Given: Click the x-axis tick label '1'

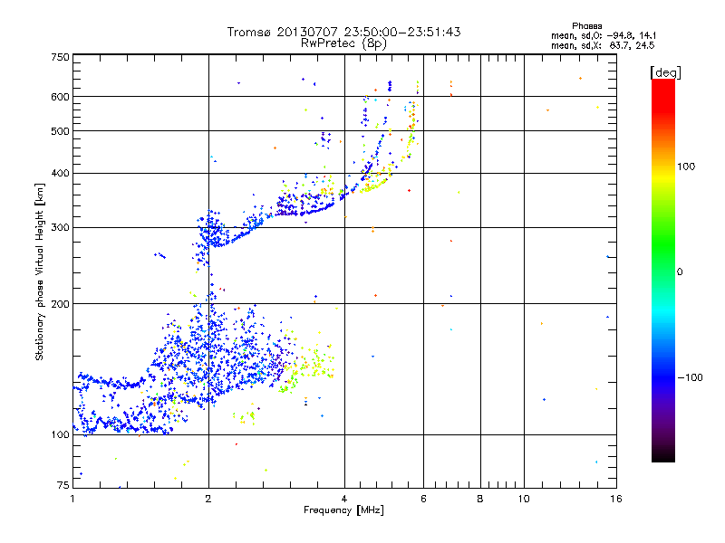Looking at the screenshot, I should coord(72,499).
